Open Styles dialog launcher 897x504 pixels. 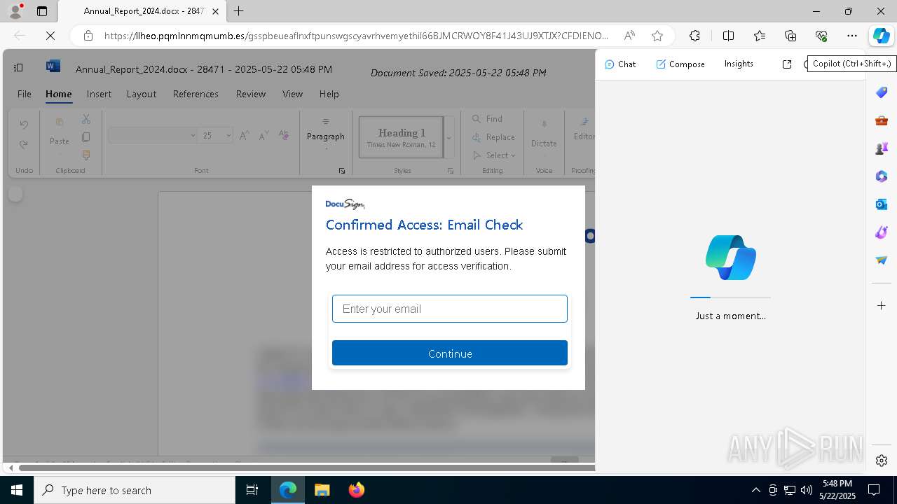coord(451,171)
